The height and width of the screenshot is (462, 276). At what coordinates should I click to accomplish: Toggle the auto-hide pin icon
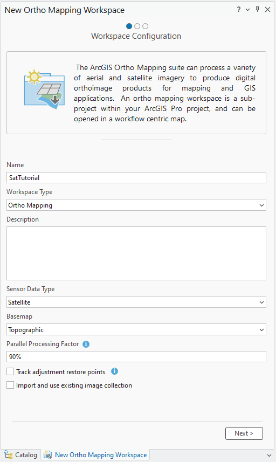point(258,9)
